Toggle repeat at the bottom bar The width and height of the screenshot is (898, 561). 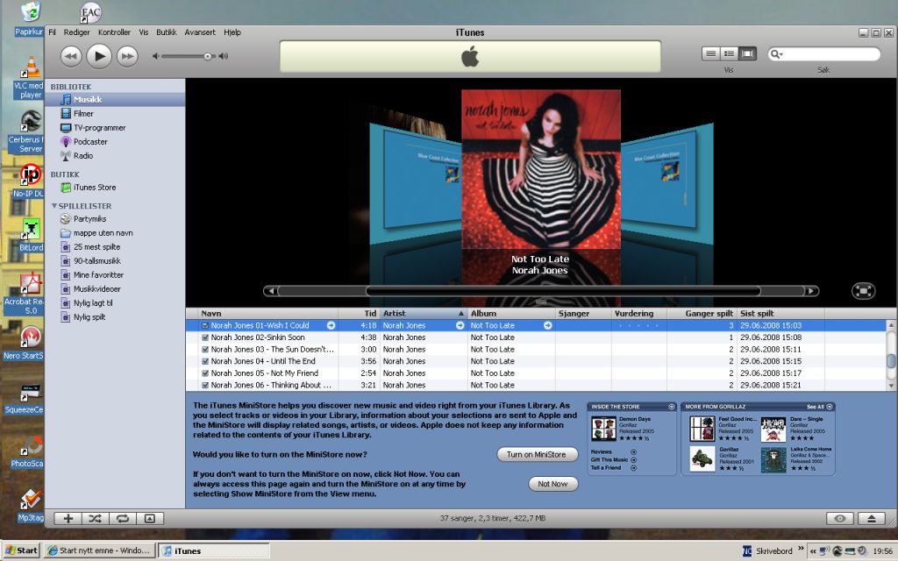(x=122, y=519)
